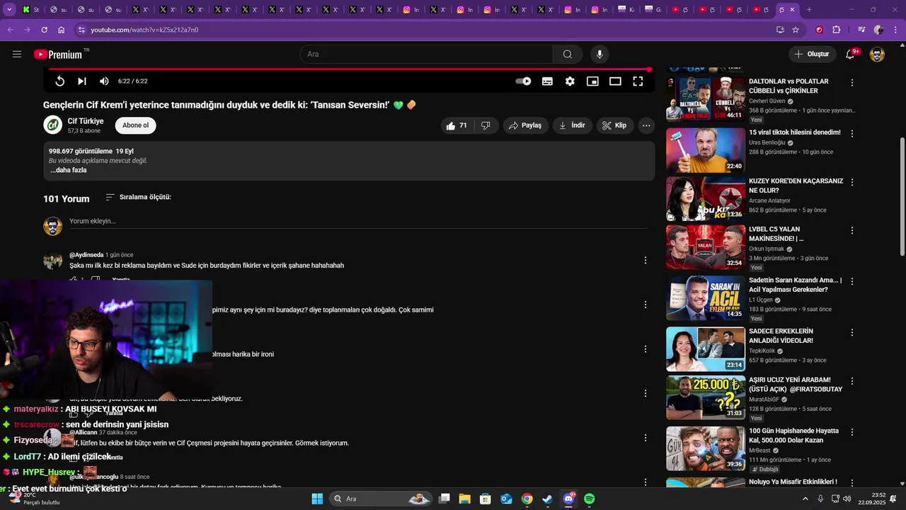906x510 pixels.
Task: Open the Cif Türkiye channel avatar
Action: (x=53, y=125)
